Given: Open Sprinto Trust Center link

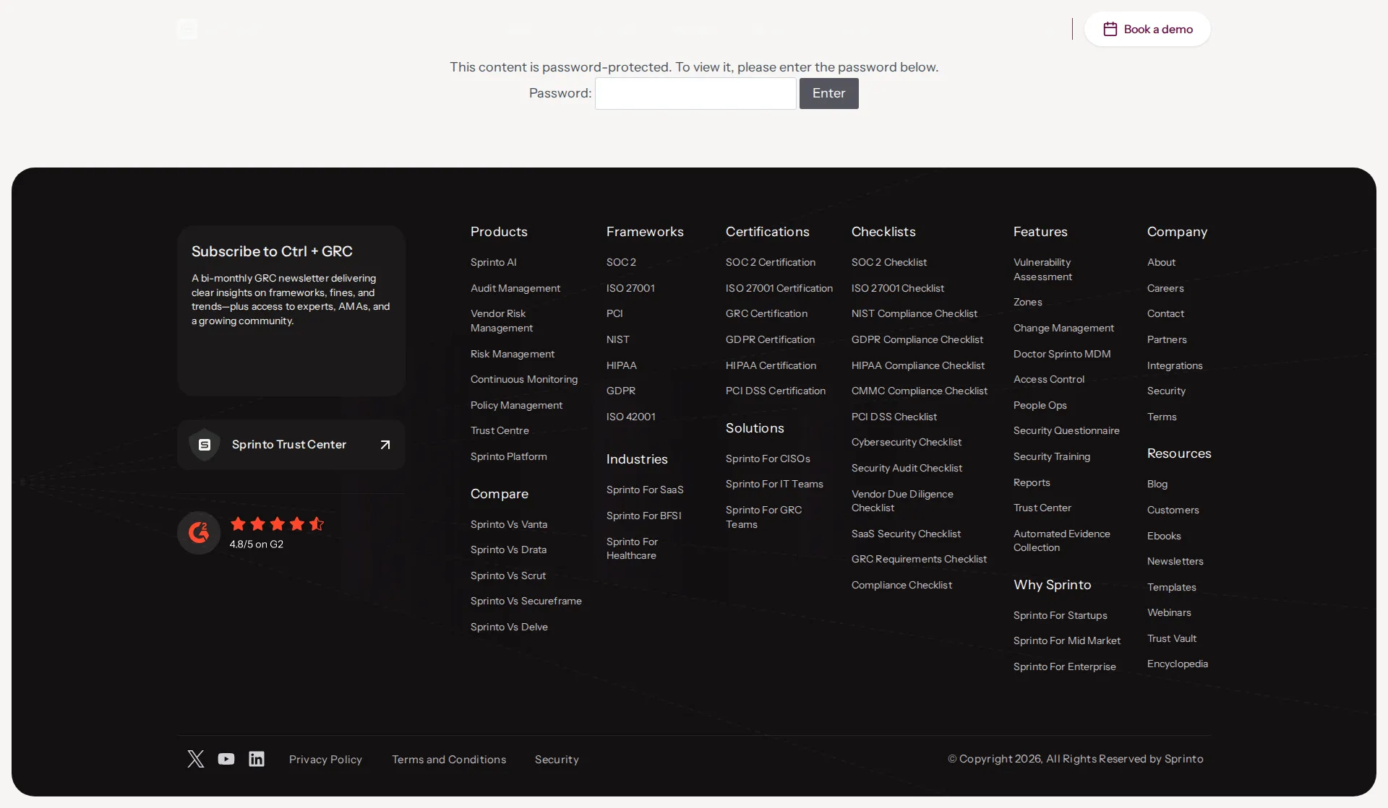Looking at the screenshot, I should (x=291, y=445).
